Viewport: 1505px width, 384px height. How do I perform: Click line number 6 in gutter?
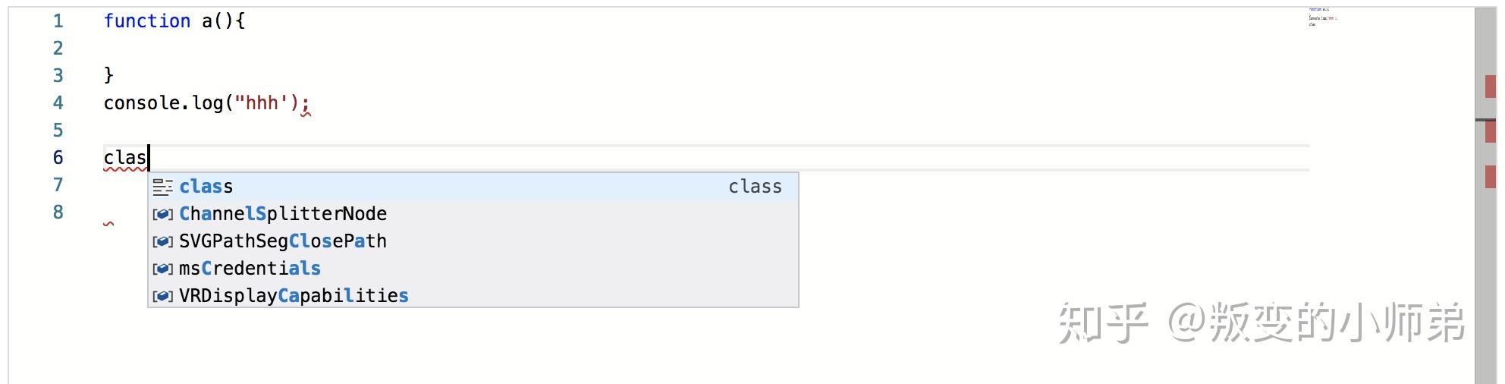58,158
